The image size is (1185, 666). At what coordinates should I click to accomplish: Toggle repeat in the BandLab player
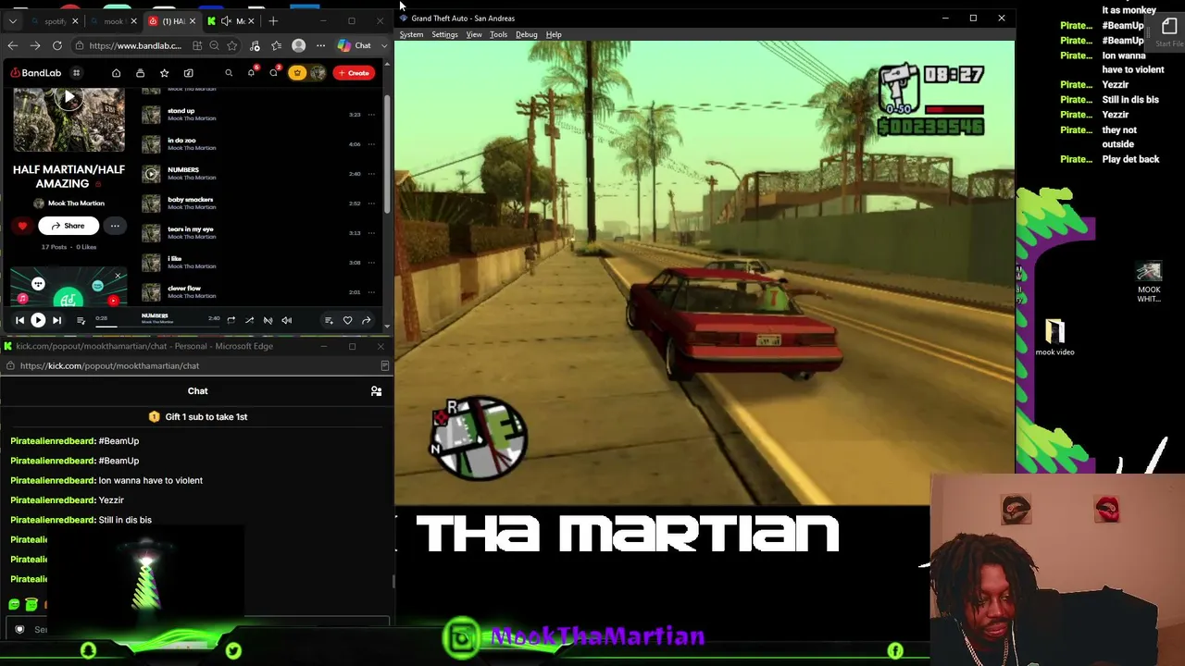click(231, 321)
